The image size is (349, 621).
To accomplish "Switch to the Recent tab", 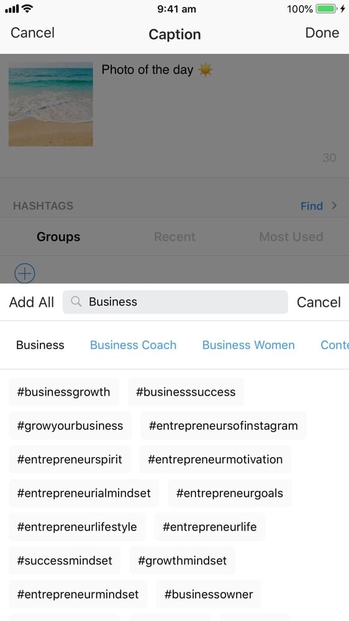I will [x=175, y=237].
